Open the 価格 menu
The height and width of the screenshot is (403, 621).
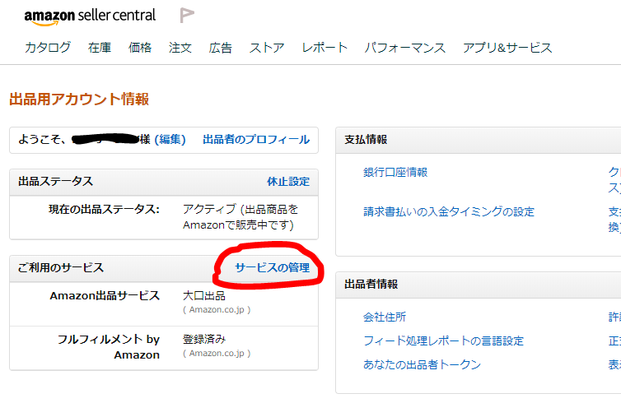click(140, 48)
